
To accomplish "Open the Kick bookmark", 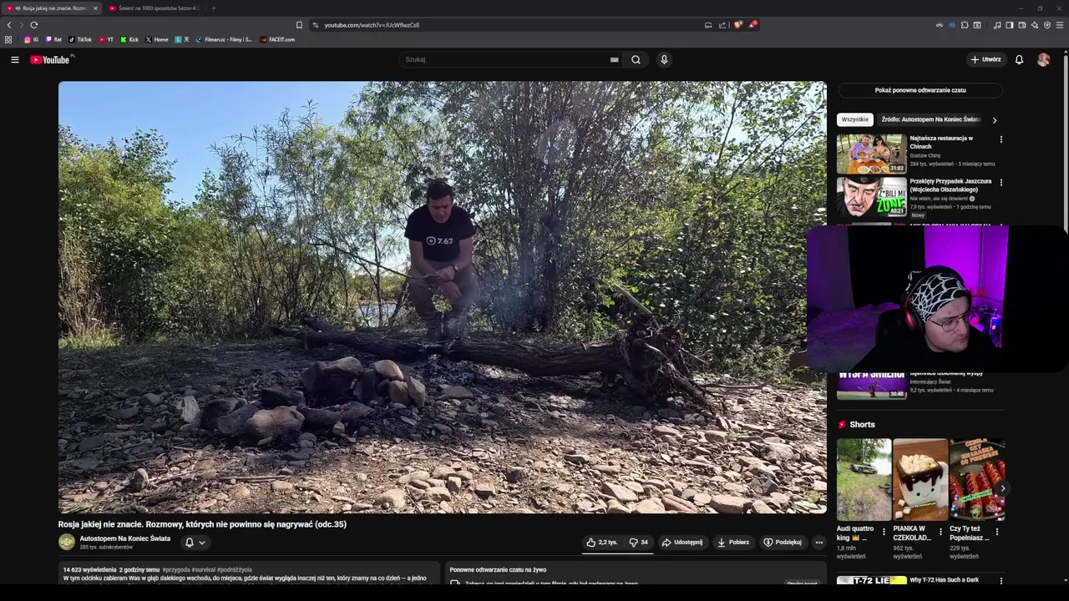I will click(129, 39).
